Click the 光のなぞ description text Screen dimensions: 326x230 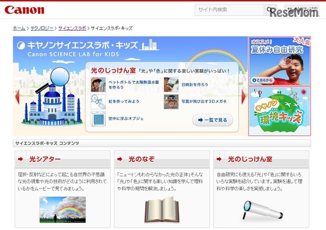(160, 182)
